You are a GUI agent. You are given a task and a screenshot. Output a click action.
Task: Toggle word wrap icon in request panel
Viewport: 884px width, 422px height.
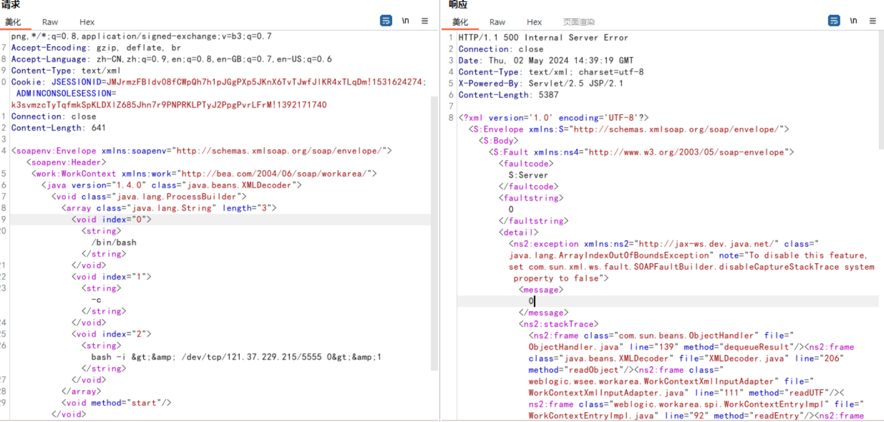[x=386, y=21]
